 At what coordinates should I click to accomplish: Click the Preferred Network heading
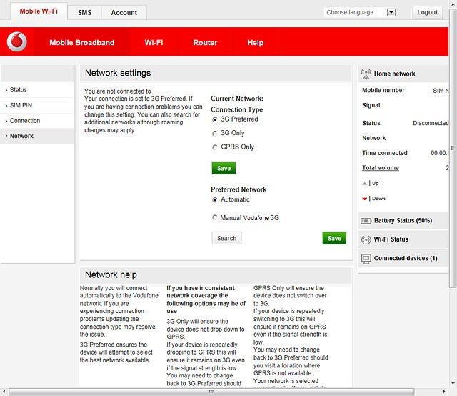(238, 189)
